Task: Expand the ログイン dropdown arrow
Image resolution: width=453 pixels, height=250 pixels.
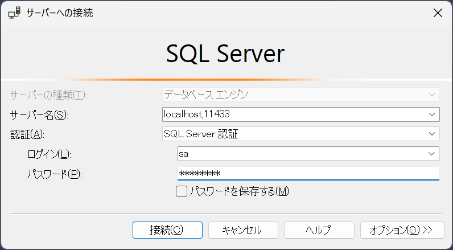Action: pos(432,154)
